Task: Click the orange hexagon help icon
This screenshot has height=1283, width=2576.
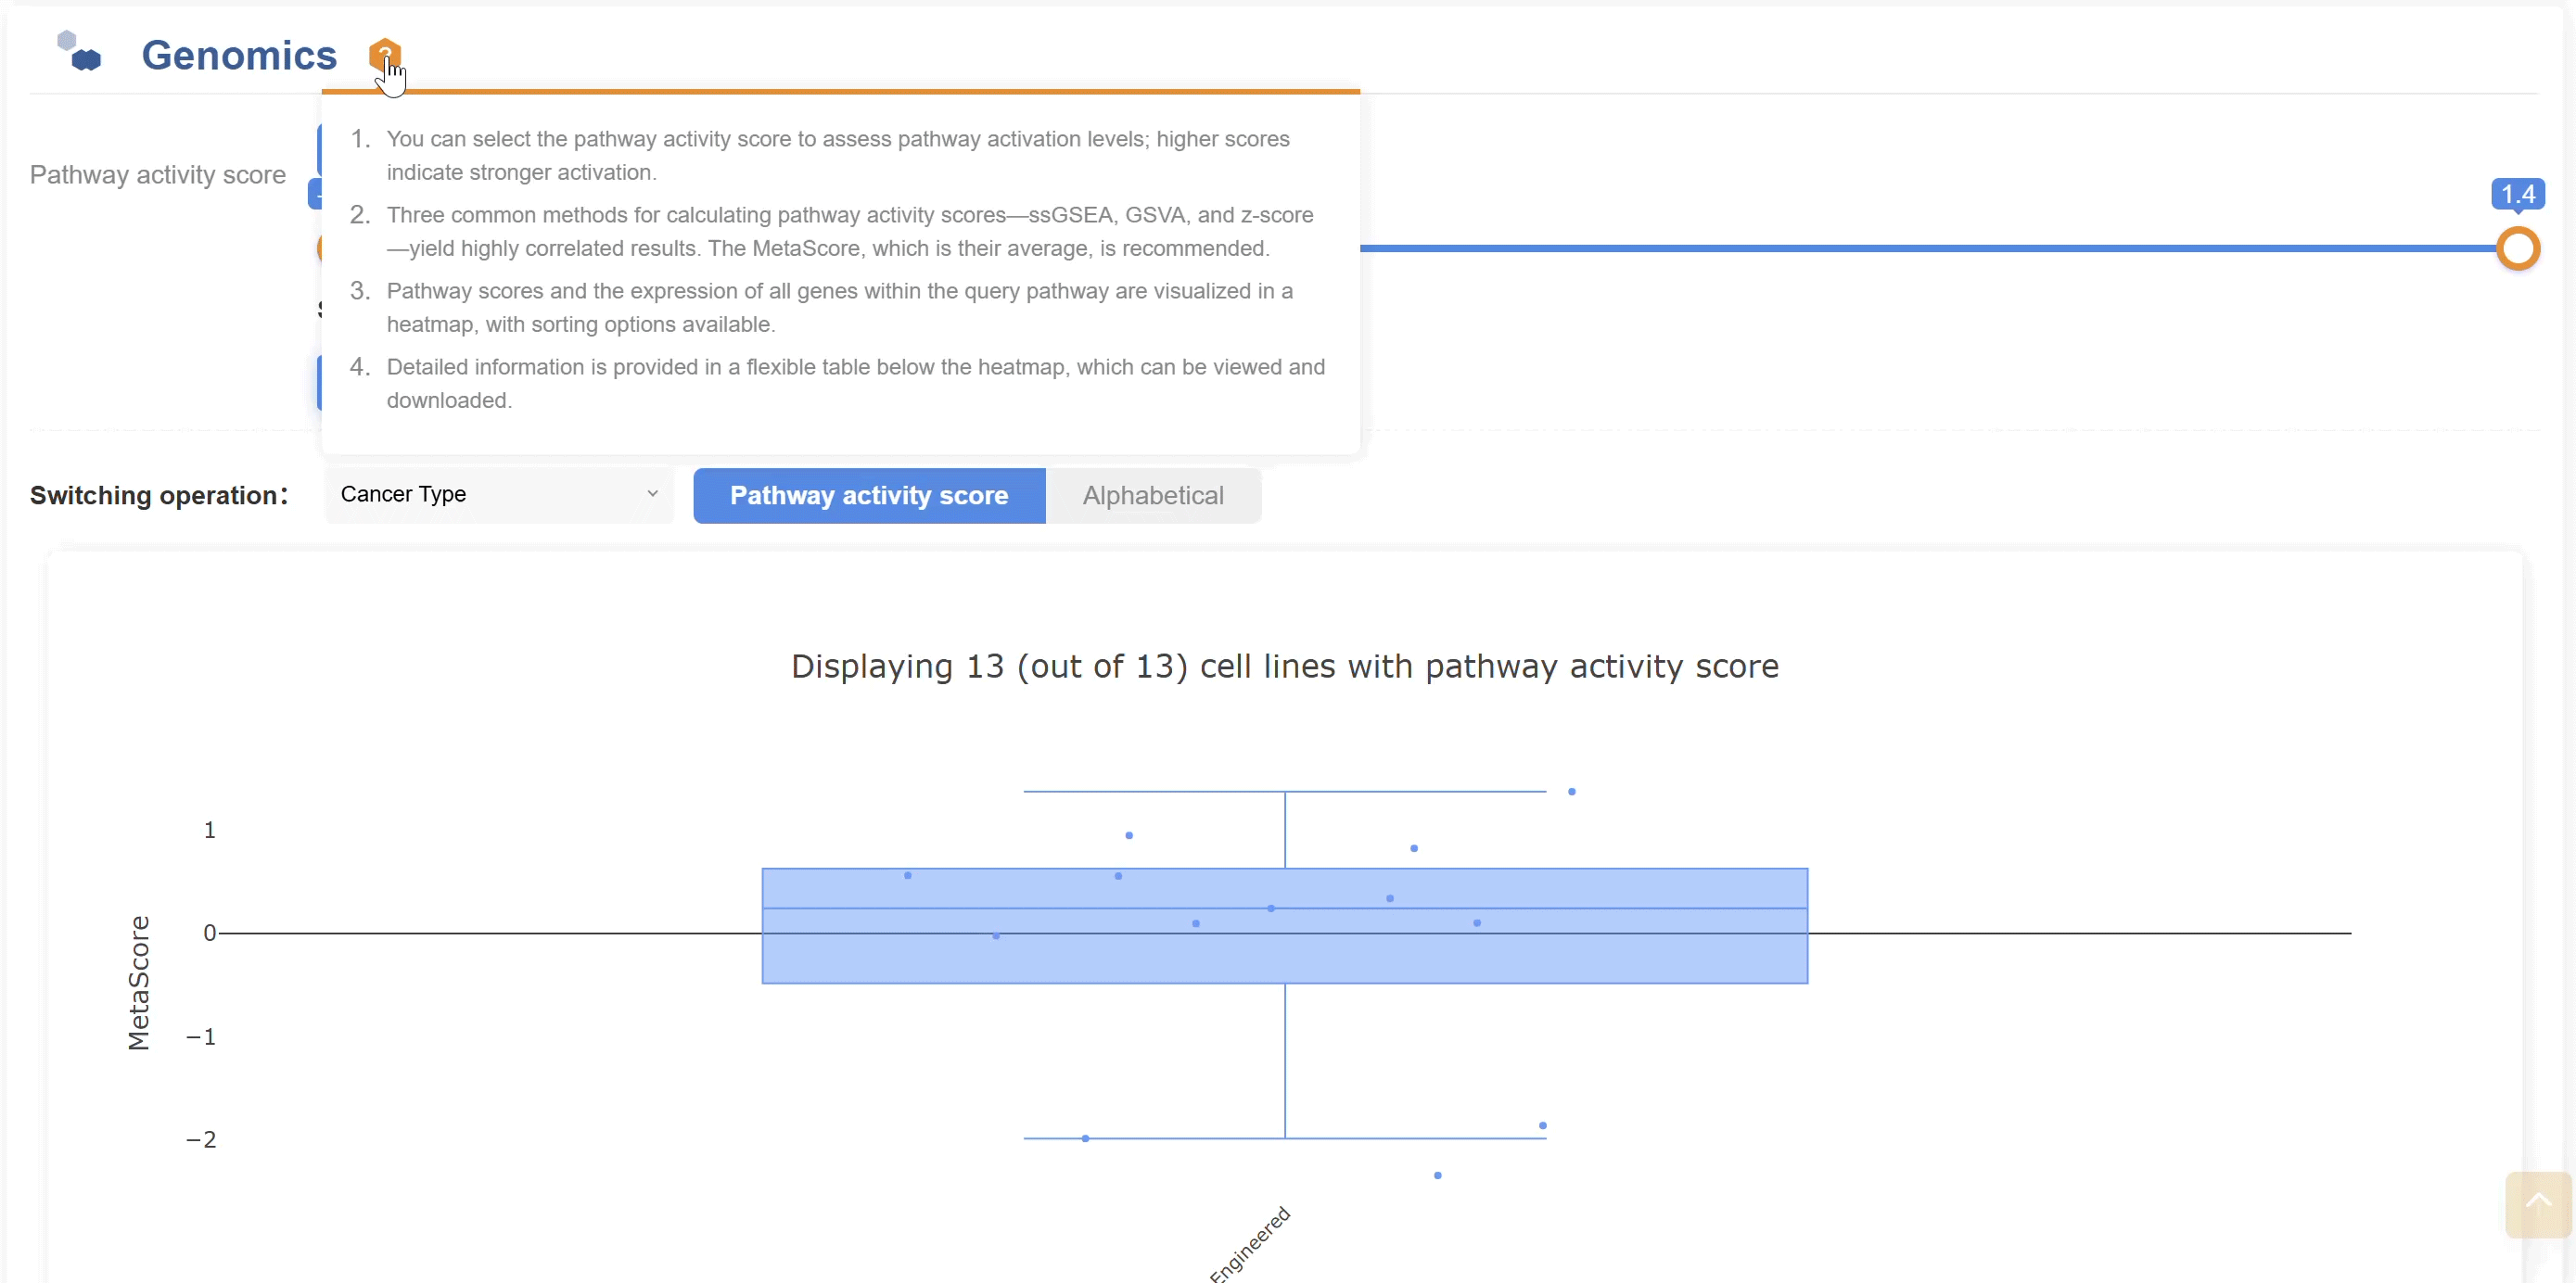Action: point(384,54)
